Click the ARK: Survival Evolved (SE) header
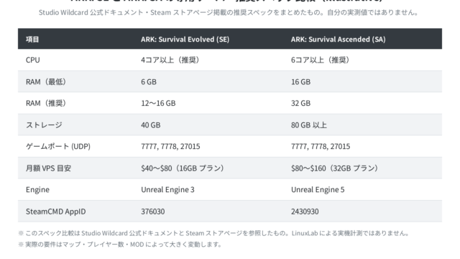Screen dimensions: 460x259 [x=185, y=39]
